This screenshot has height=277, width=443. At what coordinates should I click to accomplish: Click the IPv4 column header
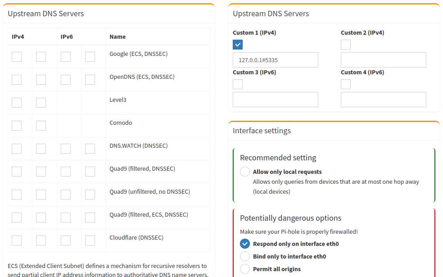coord(18,37)
